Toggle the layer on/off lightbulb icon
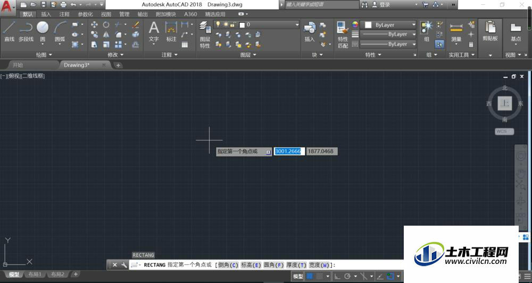 218,24
